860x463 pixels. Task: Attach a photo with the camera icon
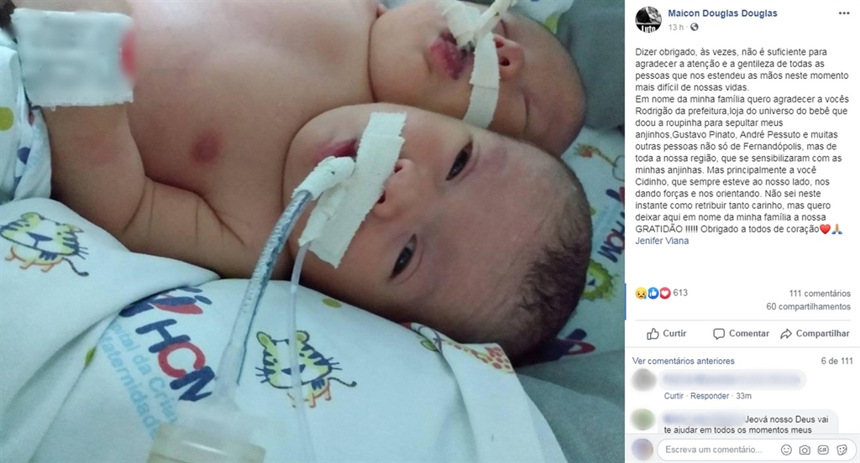[805, 450]
